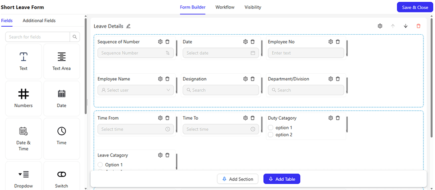Move the section down with the down arrow
The image size is (435, 190).
405,26
